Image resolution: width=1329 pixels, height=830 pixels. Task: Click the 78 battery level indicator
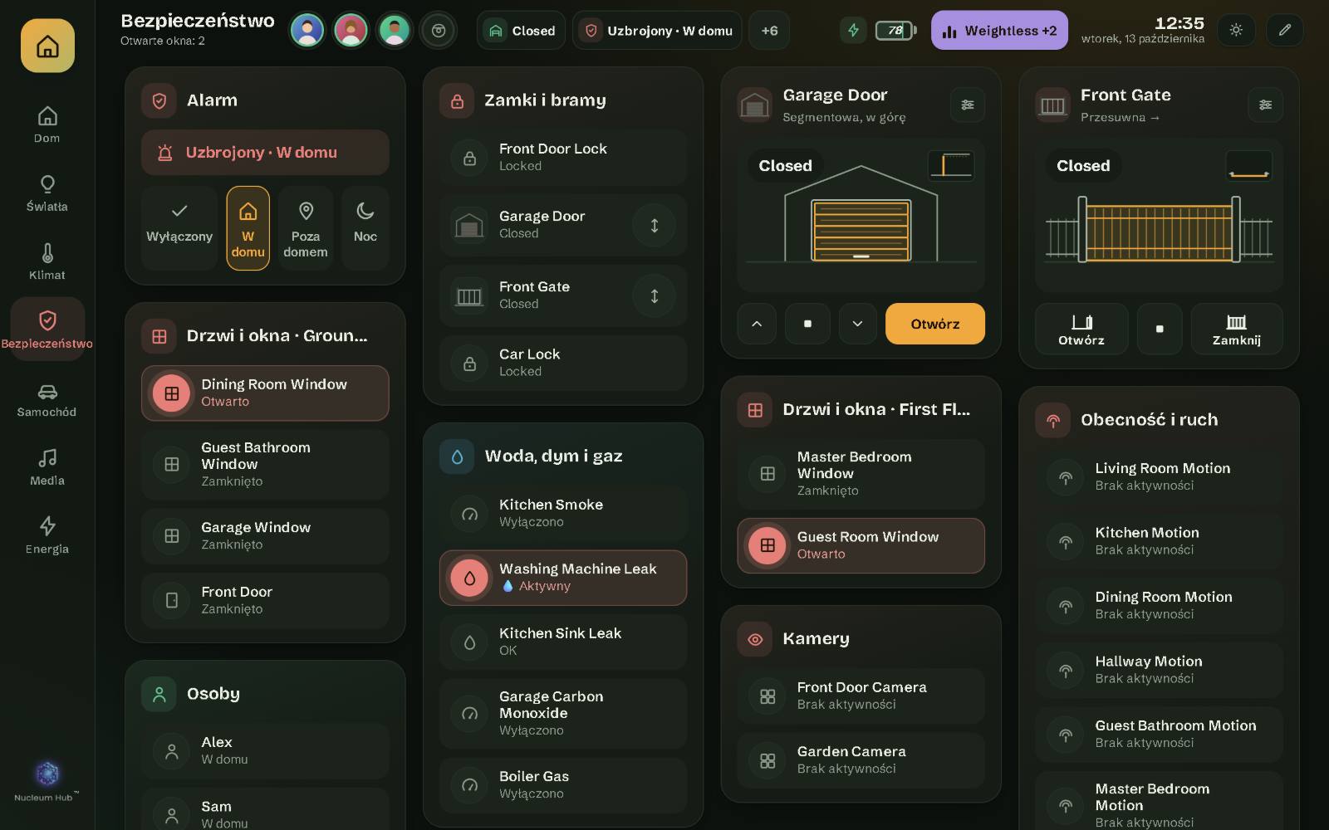(895, 31)
